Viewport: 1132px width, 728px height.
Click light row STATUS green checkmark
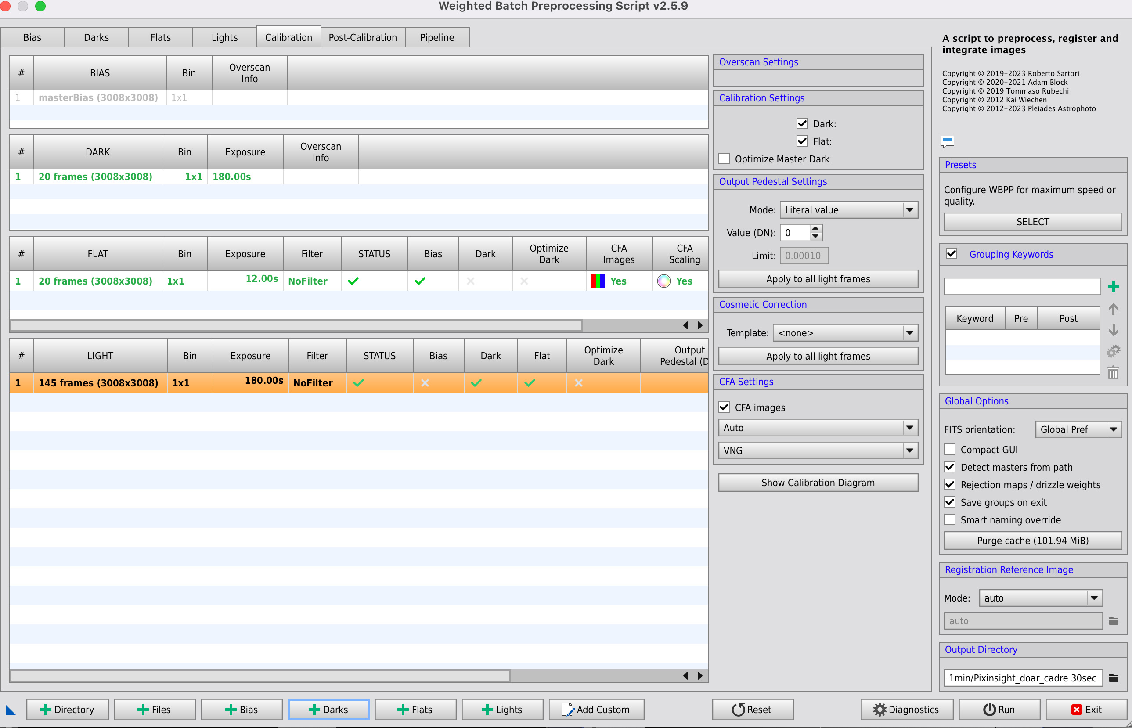pyautogui.click(x=358, y=383)
